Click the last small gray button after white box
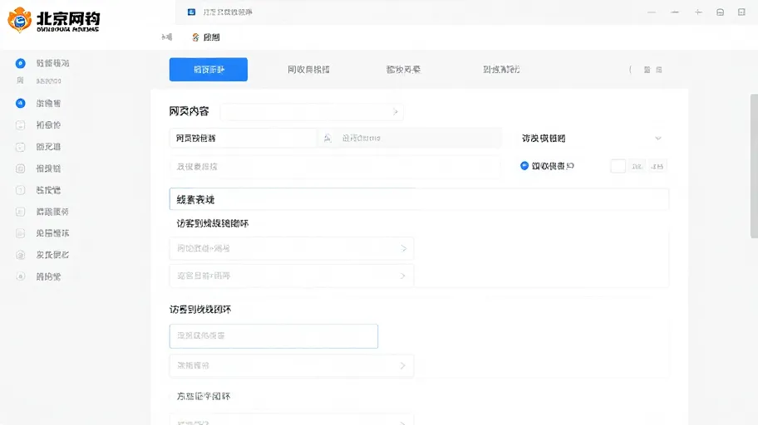758x425 pixels. 657,166
